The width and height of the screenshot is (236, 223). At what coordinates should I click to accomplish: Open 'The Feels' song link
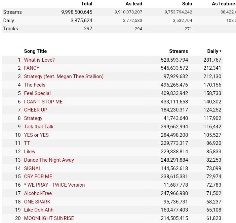(35, 85)
